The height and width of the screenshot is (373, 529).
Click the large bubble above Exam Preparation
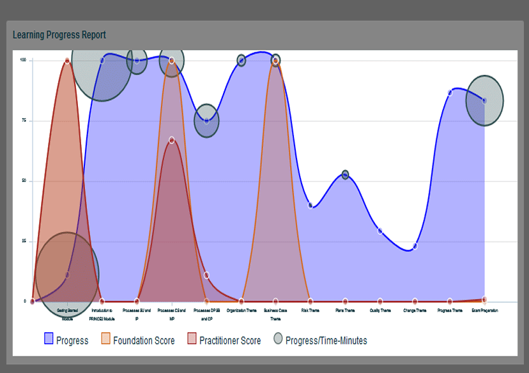point(485,100)
